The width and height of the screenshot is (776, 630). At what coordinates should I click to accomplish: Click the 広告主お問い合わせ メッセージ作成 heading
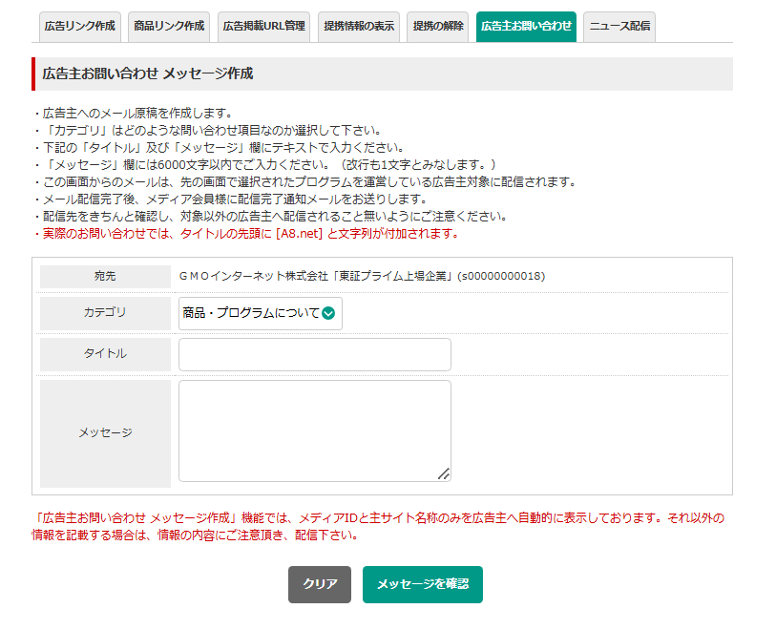coord(148,73)
